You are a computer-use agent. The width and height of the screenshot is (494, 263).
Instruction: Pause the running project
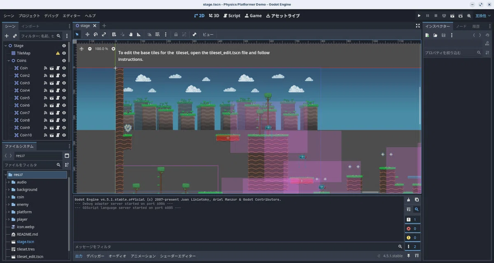point(427,16)
